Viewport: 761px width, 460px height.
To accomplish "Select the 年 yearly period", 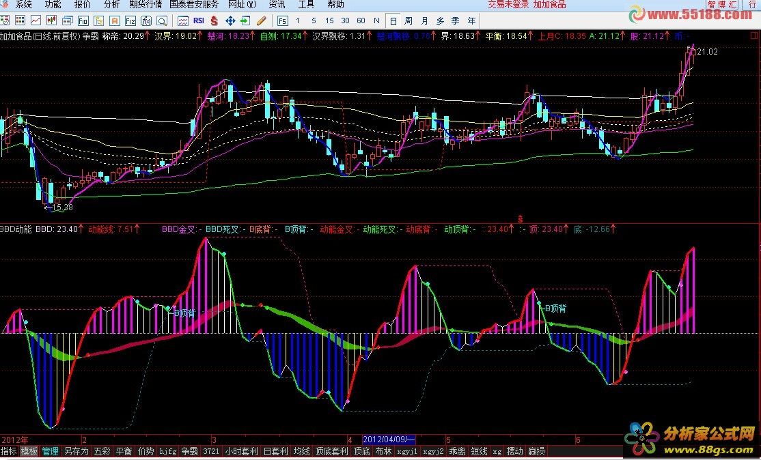I will coord(471,21).
